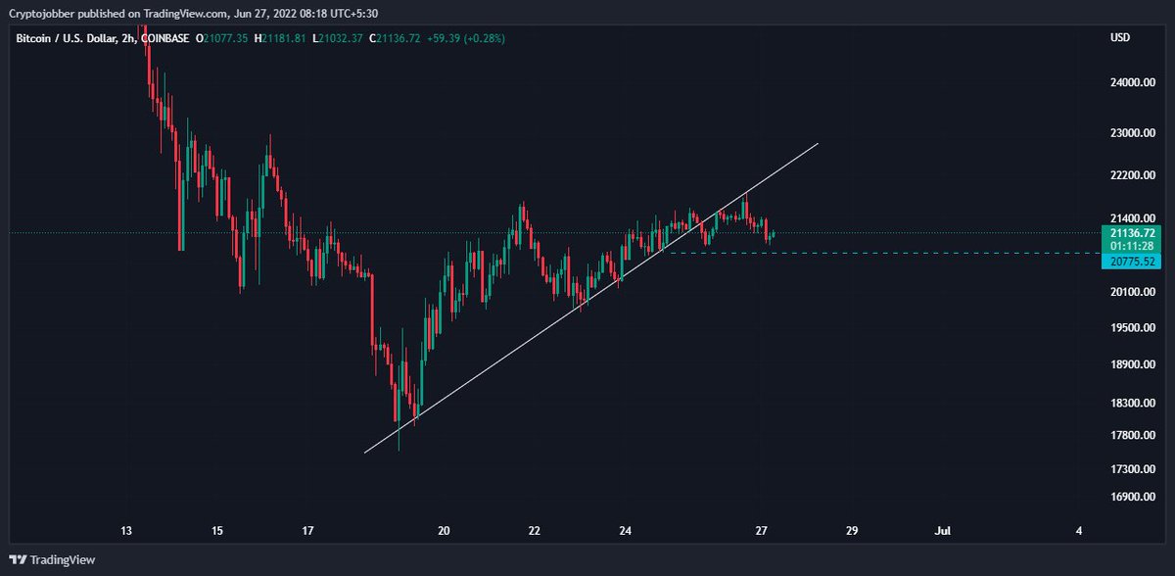Click the 23000.00 price axis label
Image resolution: width=1175 pixels, height=576 pixels.
point(1134,133)
